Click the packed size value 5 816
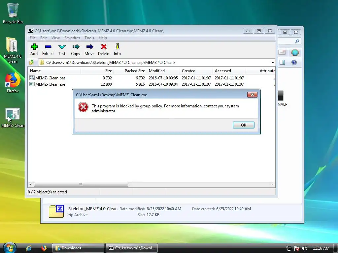 coord(140,84)
